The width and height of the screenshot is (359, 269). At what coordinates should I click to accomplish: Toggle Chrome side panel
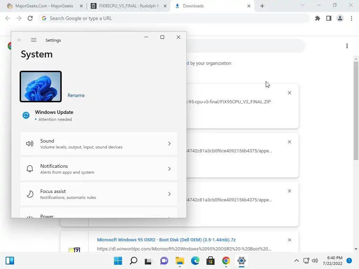tap(329, 18)
